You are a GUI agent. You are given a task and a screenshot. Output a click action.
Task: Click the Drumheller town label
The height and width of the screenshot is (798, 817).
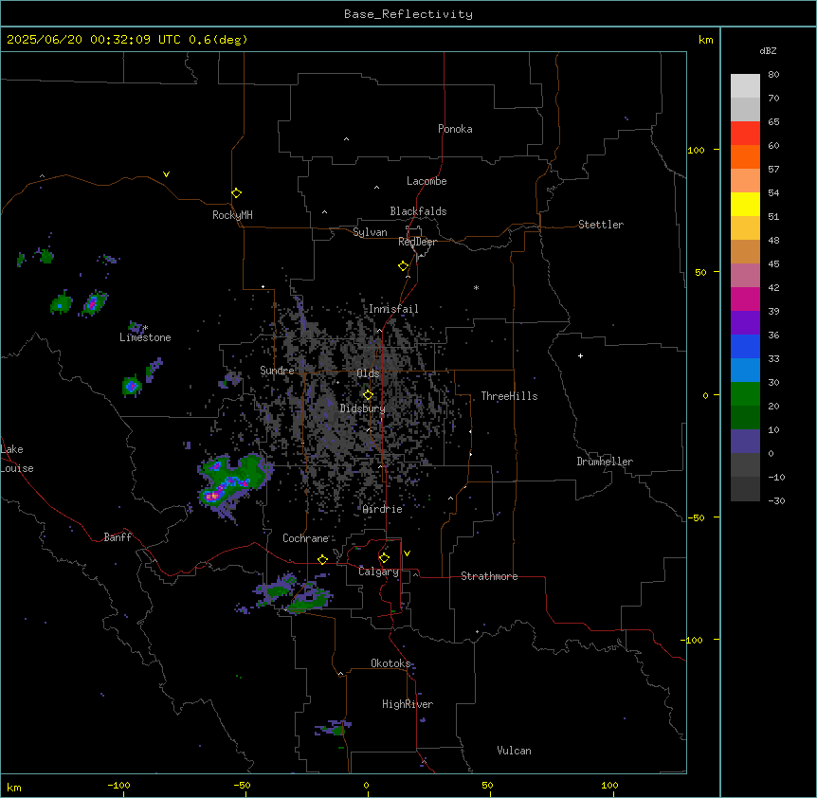(x=605, y=462)
